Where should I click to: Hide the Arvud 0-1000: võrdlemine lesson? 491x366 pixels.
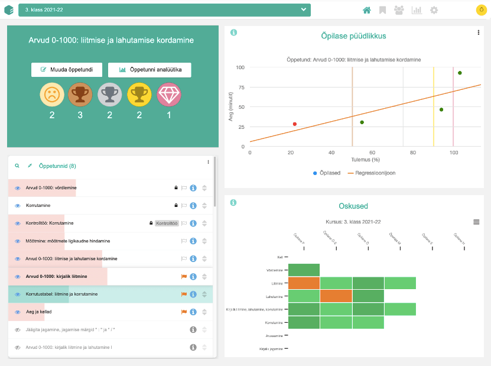(18, 187)
